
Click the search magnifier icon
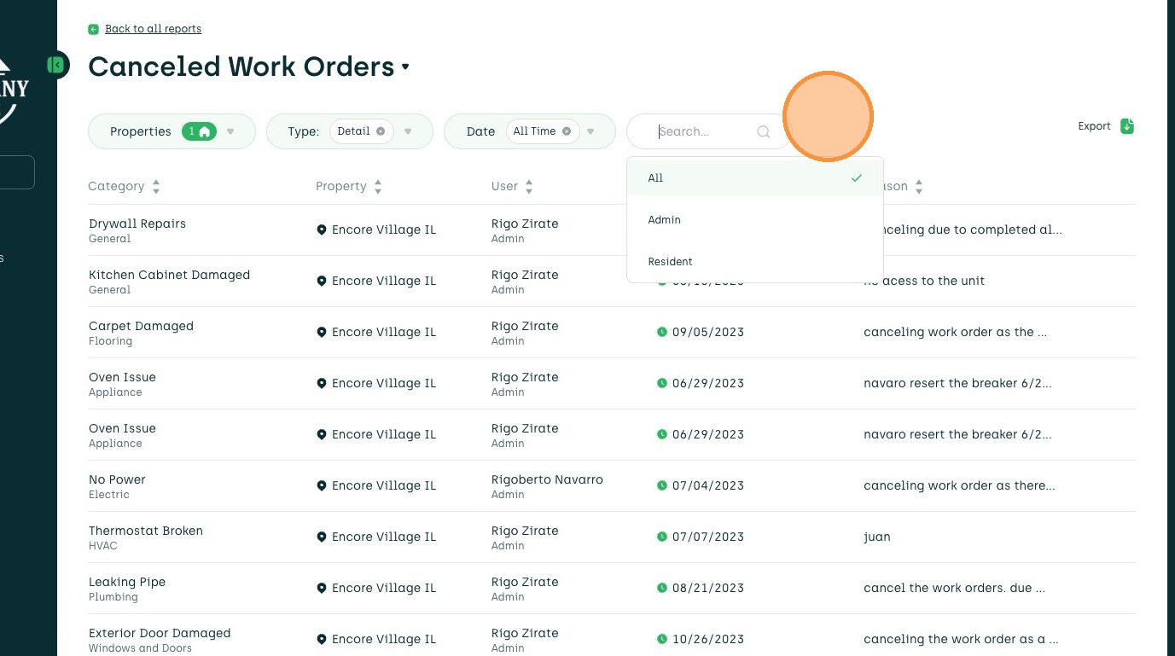[764, 131]
